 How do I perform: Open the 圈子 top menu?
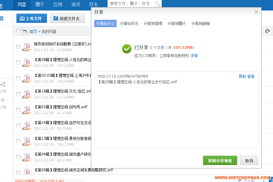tap(40, 4)
